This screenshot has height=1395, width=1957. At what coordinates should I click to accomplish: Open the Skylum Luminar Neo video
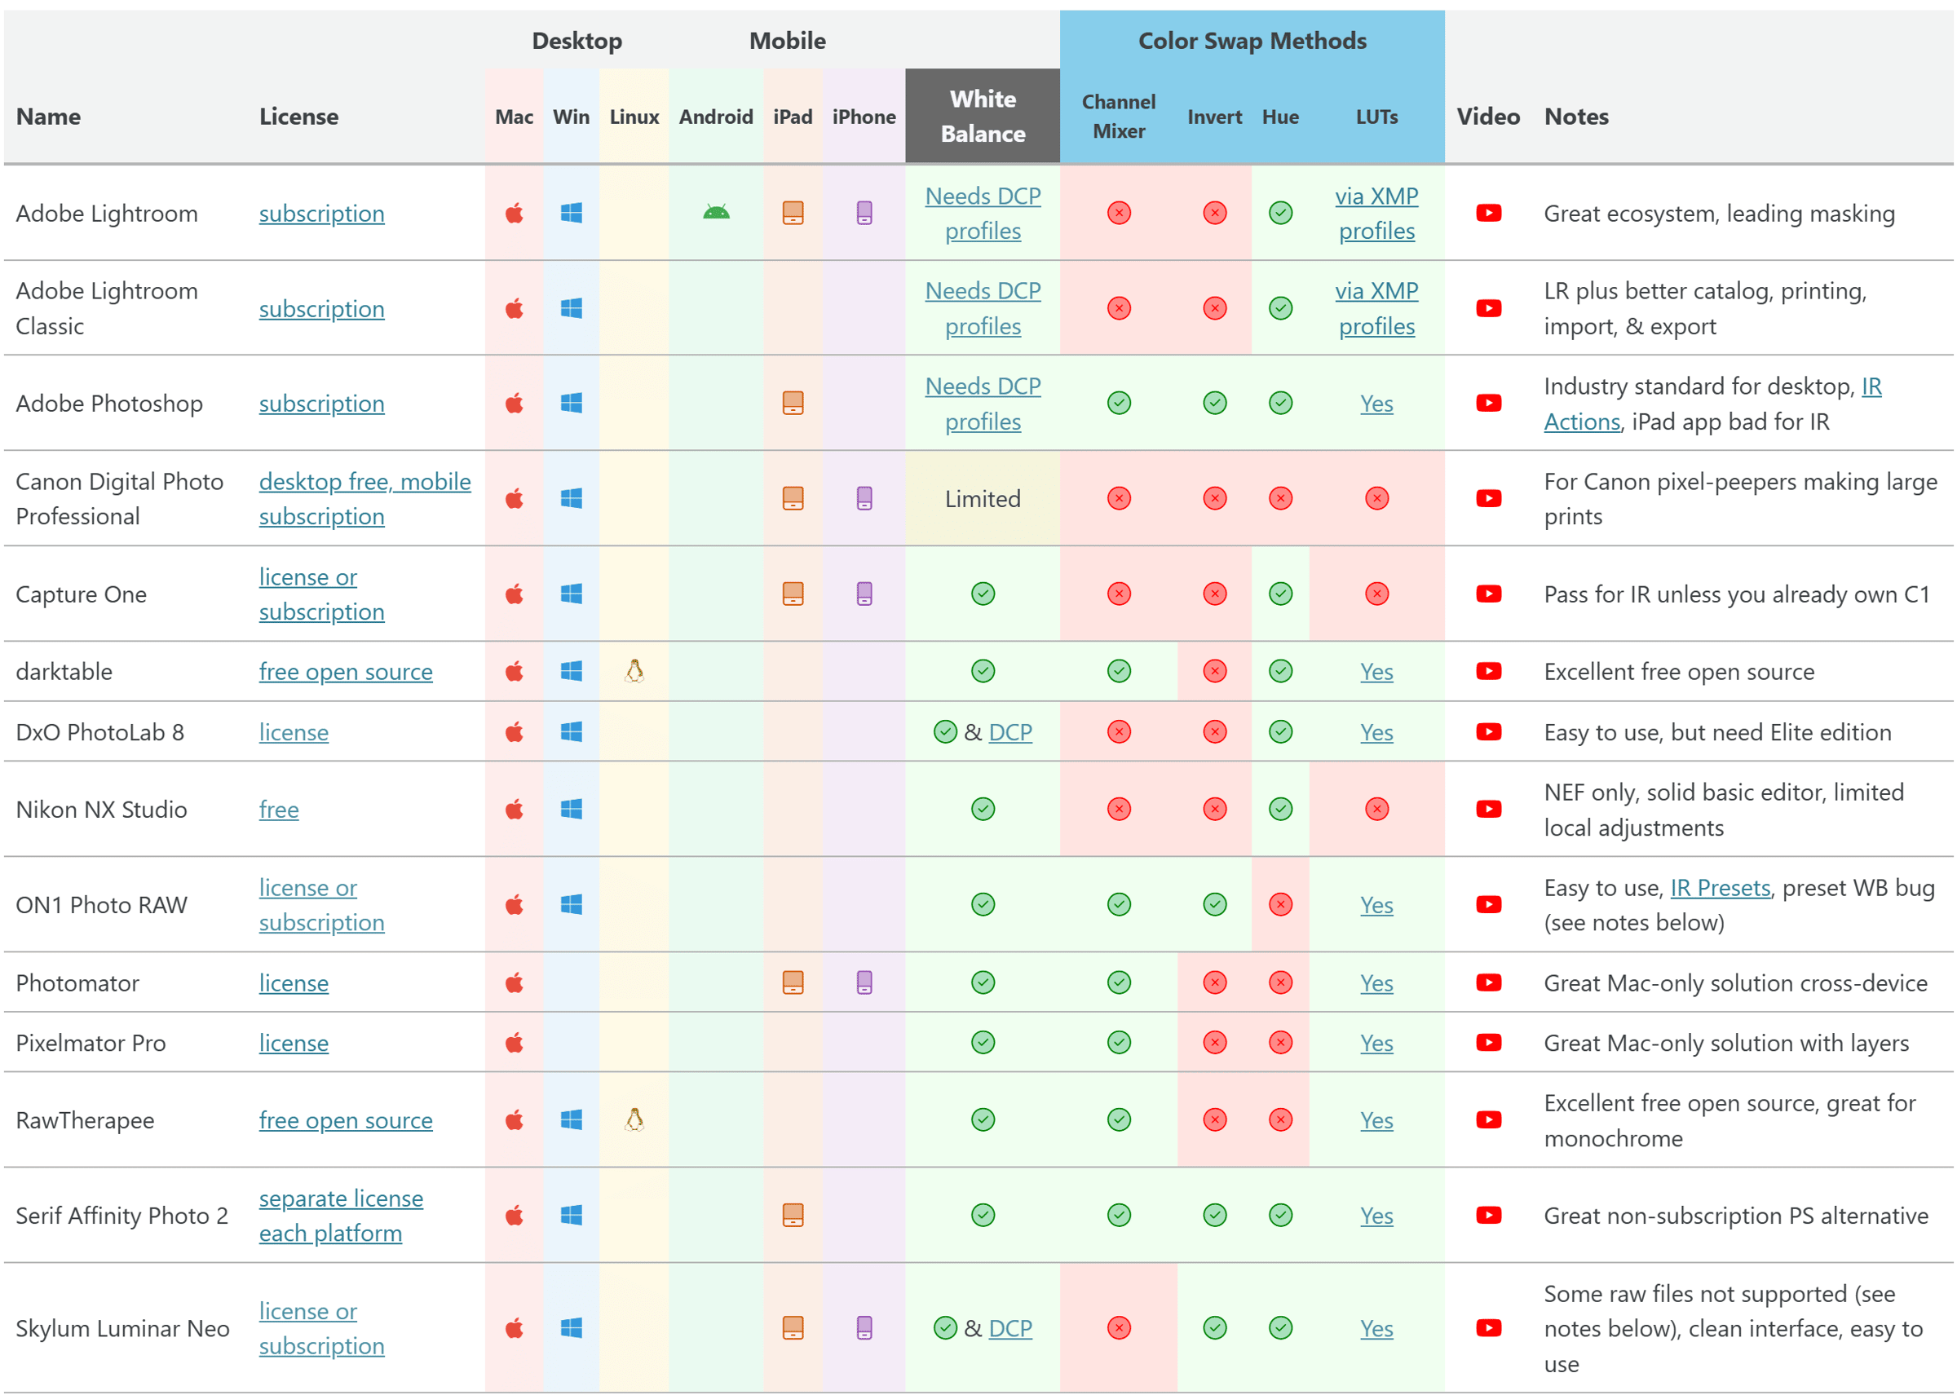click(x=1488, y=1328)
